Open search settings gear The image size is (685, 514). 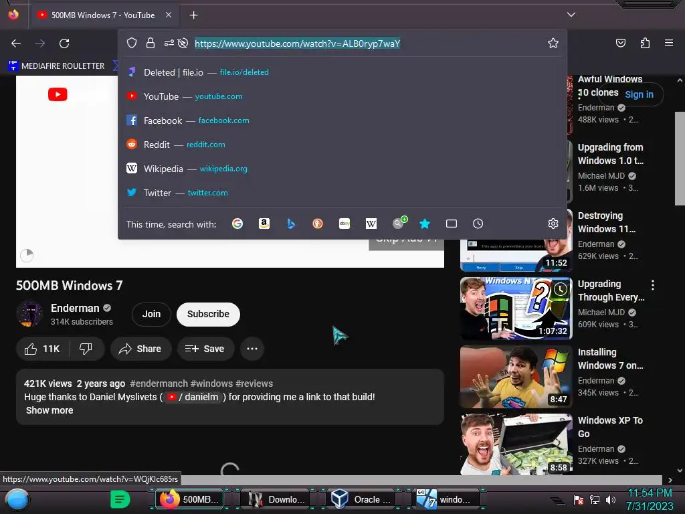(x=553, y=224)
